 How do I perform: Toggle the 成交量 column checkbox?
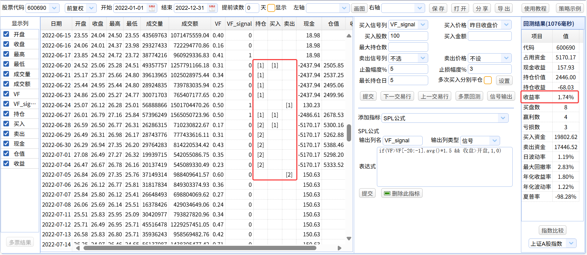click(x=6, y=74)
